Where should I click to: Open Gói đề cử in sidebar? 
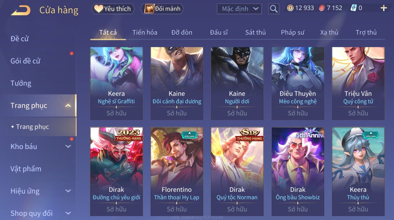(x=25, y=61)
